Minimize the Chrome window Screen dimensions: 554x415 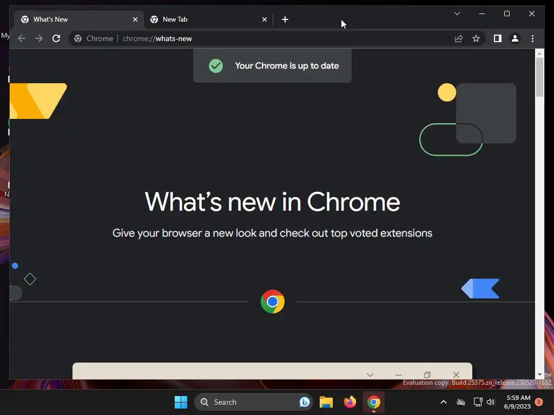click(x=482, y=14)
